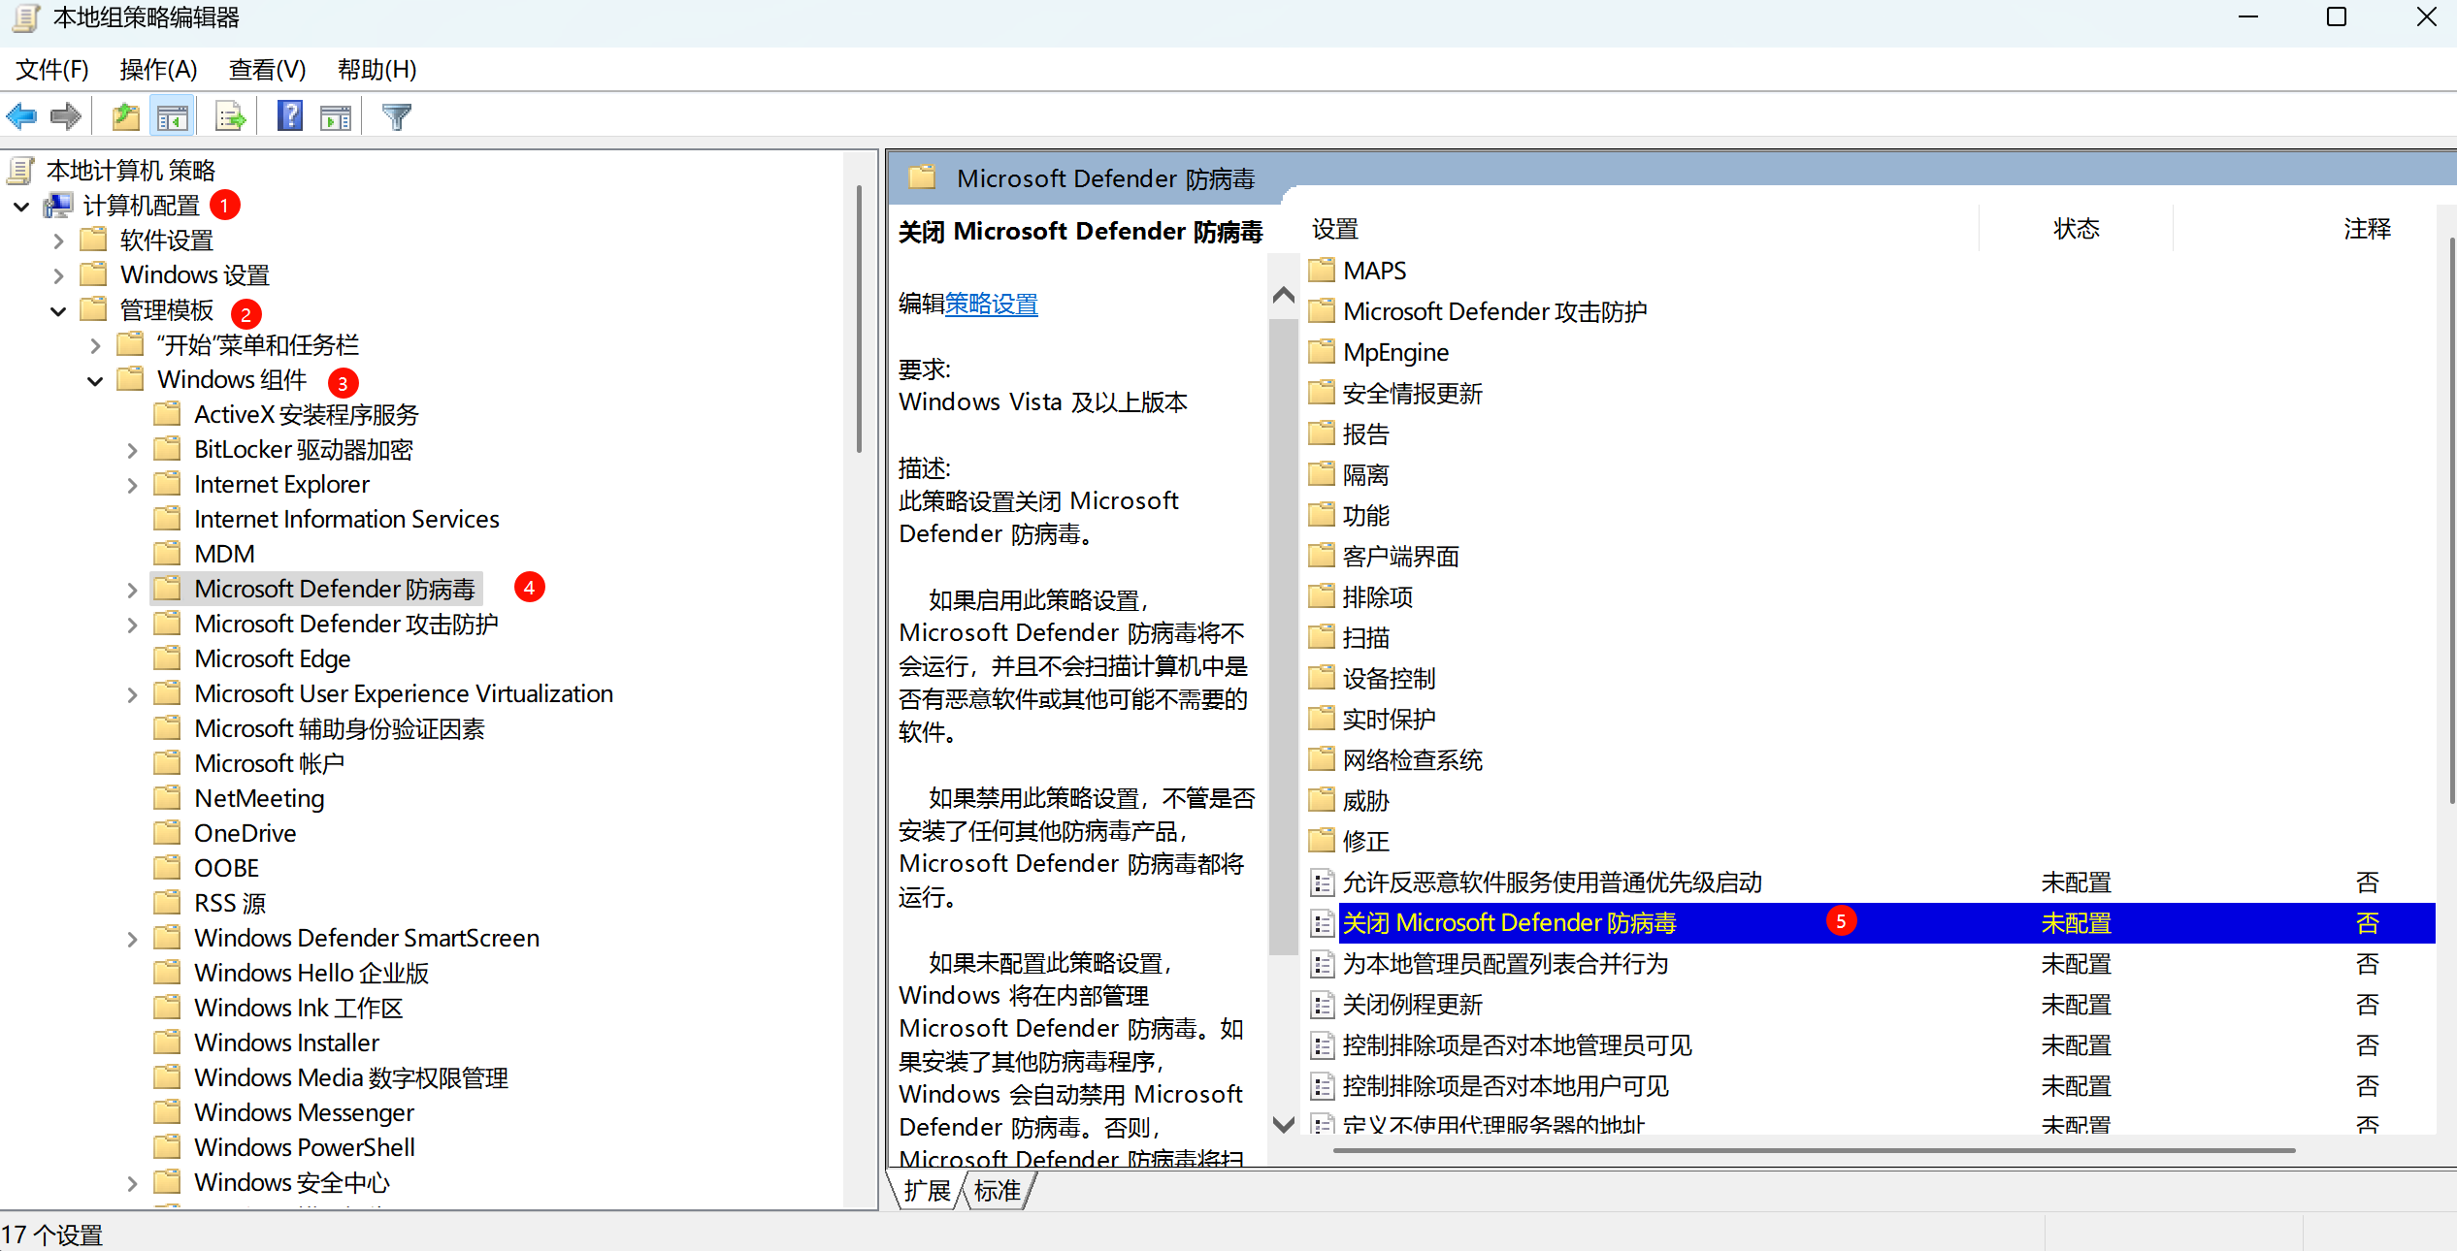2457x1251 pixels.
Task: Click the policy icon beside 允许反恶意软件服务使用普通优先级启动
Action: pyautogui.click(x=1322, y=882)
